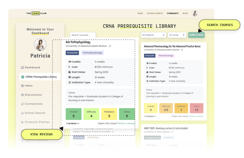Click the School Search building icon
The width and height of the screenshot is (244, 158).
coord(23,113)
